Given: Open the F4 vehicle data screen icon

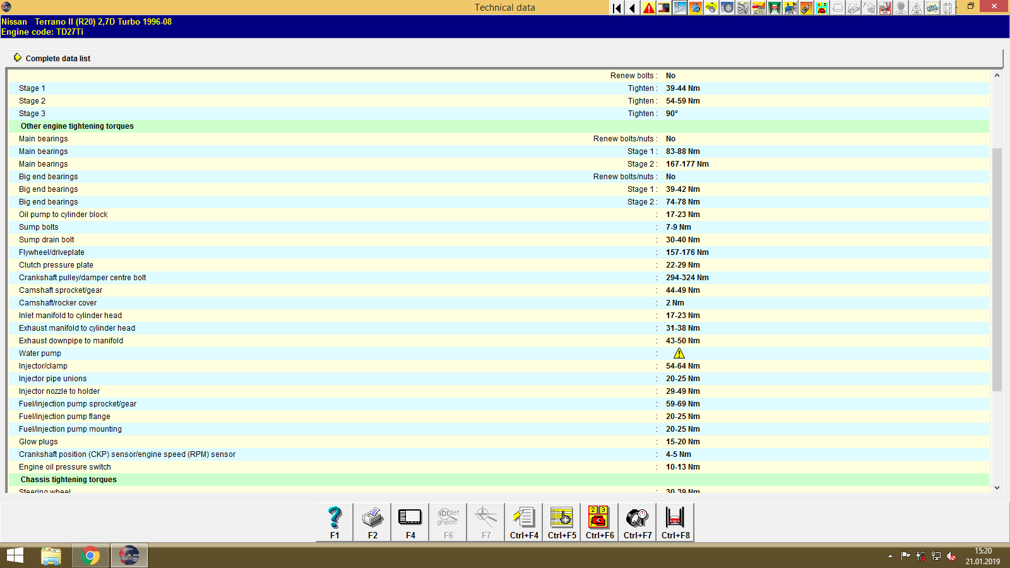Looking at the screenshot, I should pos(410,521).
